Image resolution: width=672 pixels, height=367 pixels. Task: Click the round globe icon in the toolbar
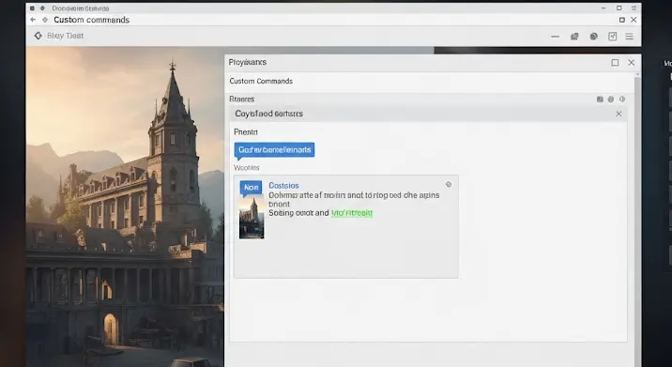(593, 37)
